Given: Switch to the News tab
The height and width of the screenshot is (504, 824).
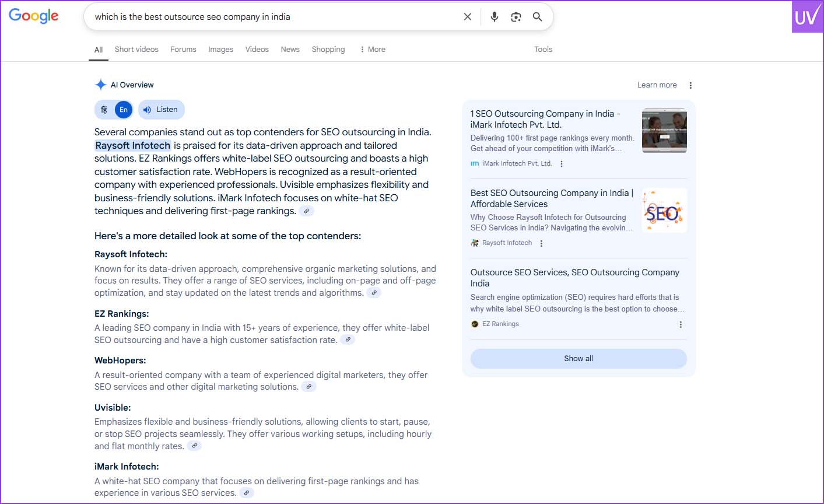Looking at the screenshot, I should (290, 50).
